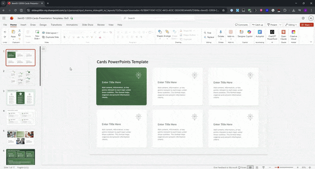The image size is (315, 169).
Task: Open the Transitions tab
Action: coord(56,25)
